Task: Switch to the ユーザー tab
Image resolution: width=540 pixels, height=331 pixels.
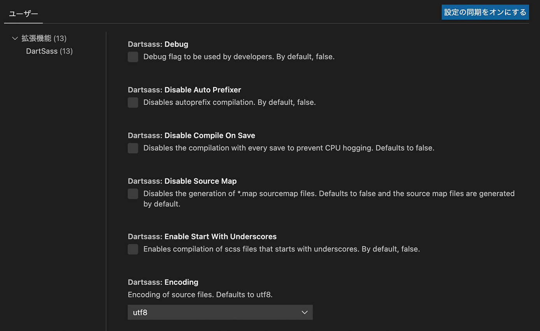Action: coord(23,14)
